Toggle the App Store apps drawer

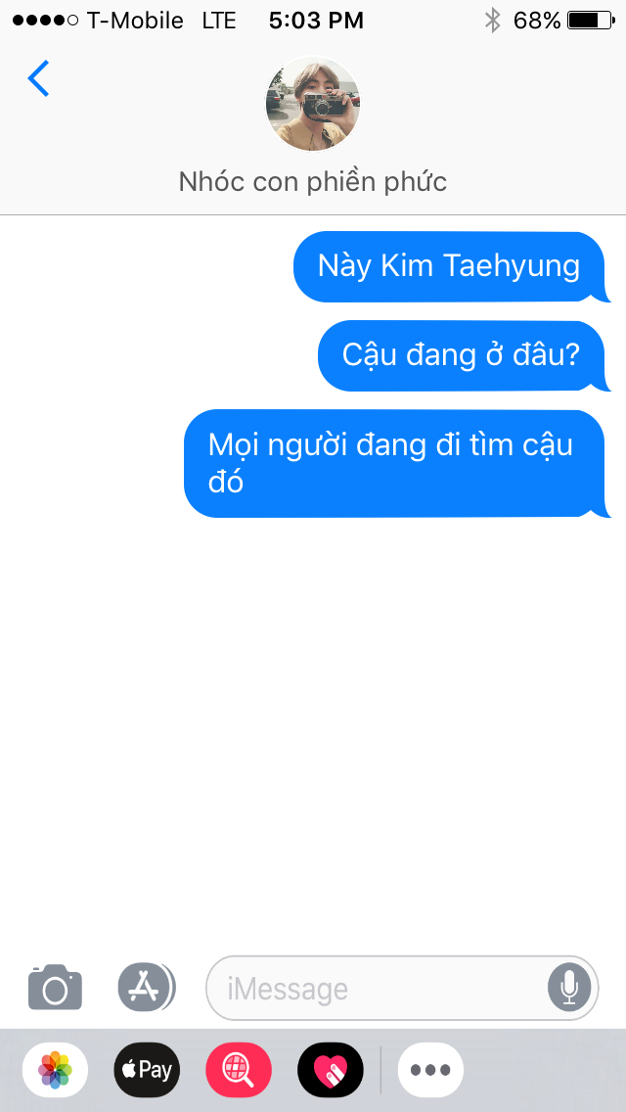(x=146, y=987)
